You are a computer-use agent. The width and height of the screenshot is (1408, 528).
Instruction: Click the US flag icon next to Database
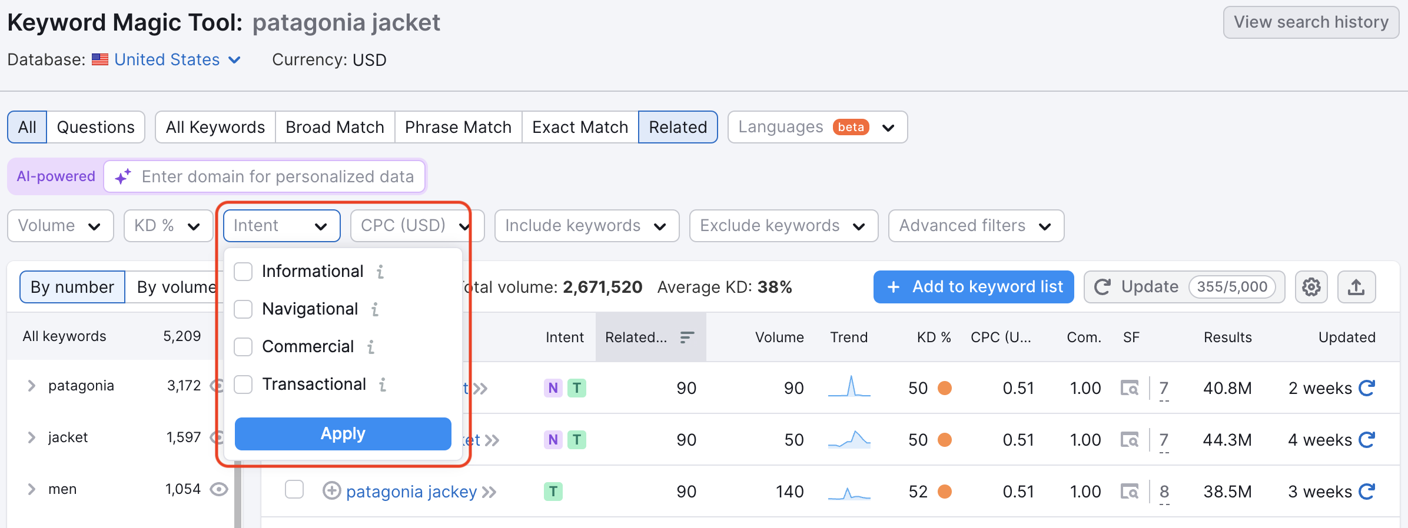[100, 59]
